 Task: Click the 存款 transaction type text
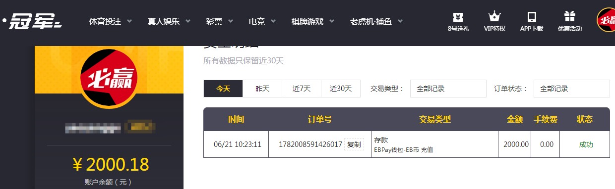tap(381, 140)
